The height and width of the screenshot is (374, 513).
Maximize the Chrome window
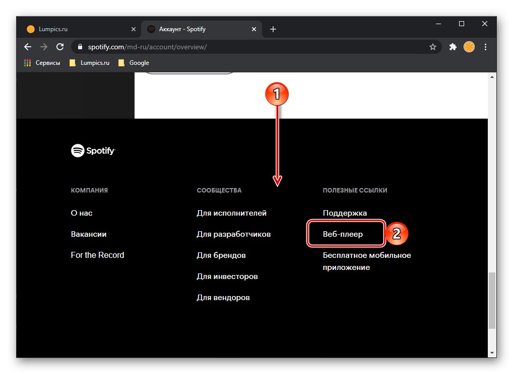point(462,24)
